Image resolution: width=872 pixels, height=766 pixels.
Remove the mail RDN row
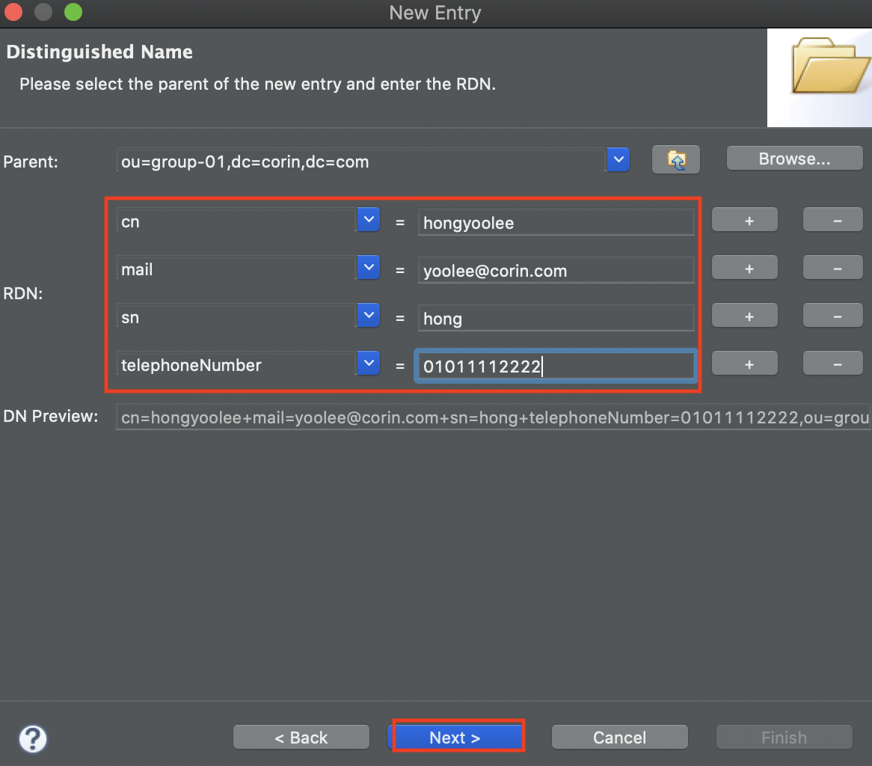(x=832, y=268)
